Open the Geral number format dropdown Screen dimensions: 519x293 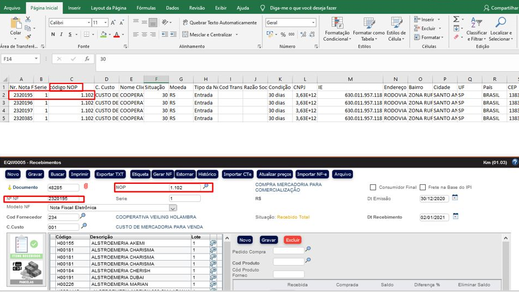[x=313, y=23]
